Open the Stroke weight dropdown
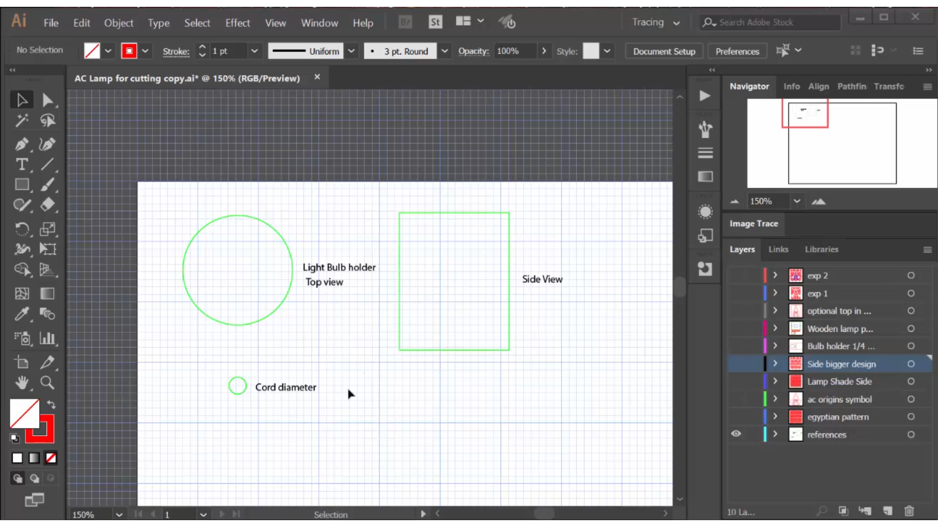The width and height of the screenshot is (938, 527). pos(255,51)
